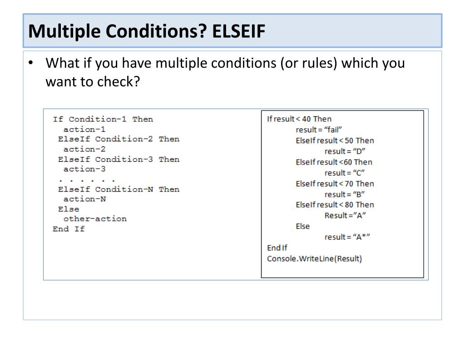Select the result = "A*" line
The image size is (465, 349).
pyautogui.click(x=347, y=237)
